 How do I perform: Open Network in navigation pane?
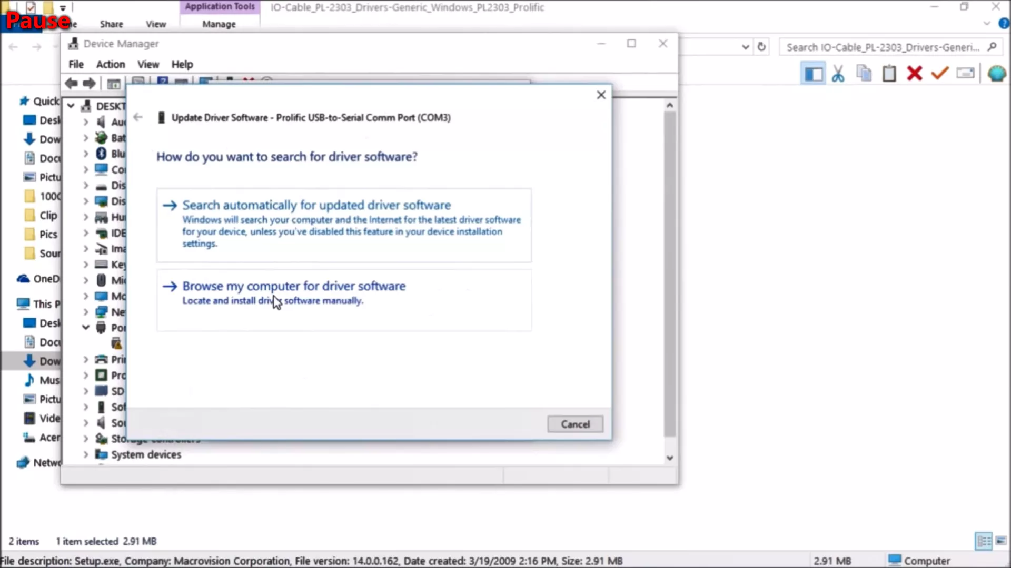(38, 463)
